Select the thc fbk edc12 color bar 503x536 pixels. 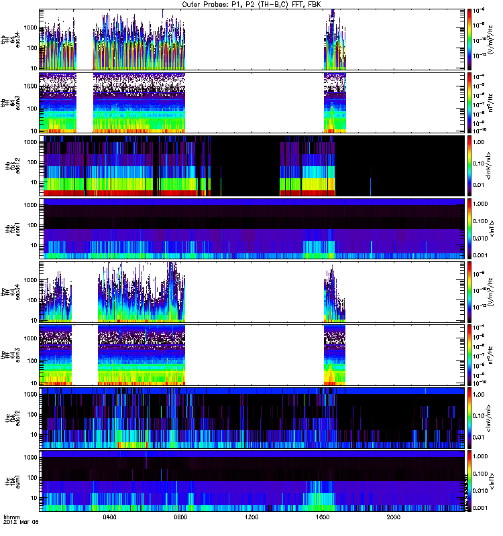(469, 418)
